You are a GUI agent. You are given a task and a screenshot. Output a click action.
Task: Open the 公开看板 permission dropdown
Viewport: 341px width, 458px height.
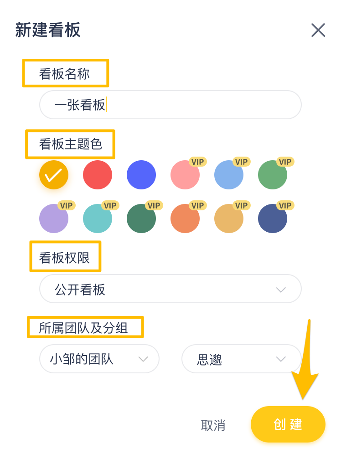(x=170, y=289)
